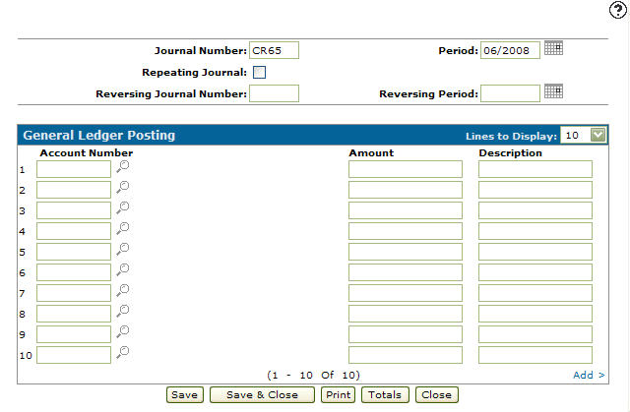Search account lookup icon on line 10
Image resolution: width=630 pixels, height=412 pixels.
tap(122, 352)
